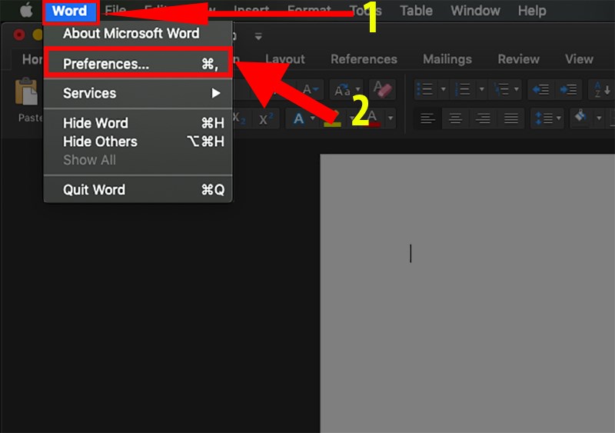This screenshot has width=615, height=433.
Task: Apply a numbered list
Action: point(463,89)
